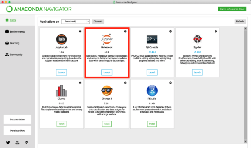Screen dimensions: 251x148
Task: Open settings gear on JupyterLab card
Action: (80, 31)
